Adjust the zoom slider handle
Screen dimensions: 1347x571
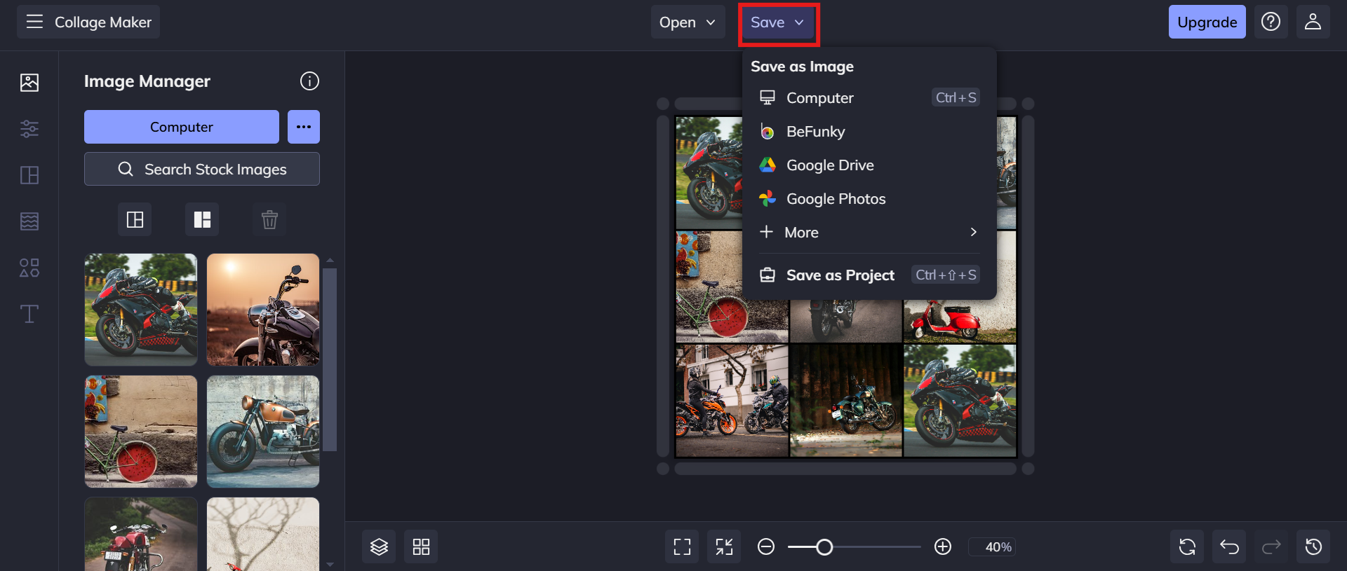[x=824, y=546]
